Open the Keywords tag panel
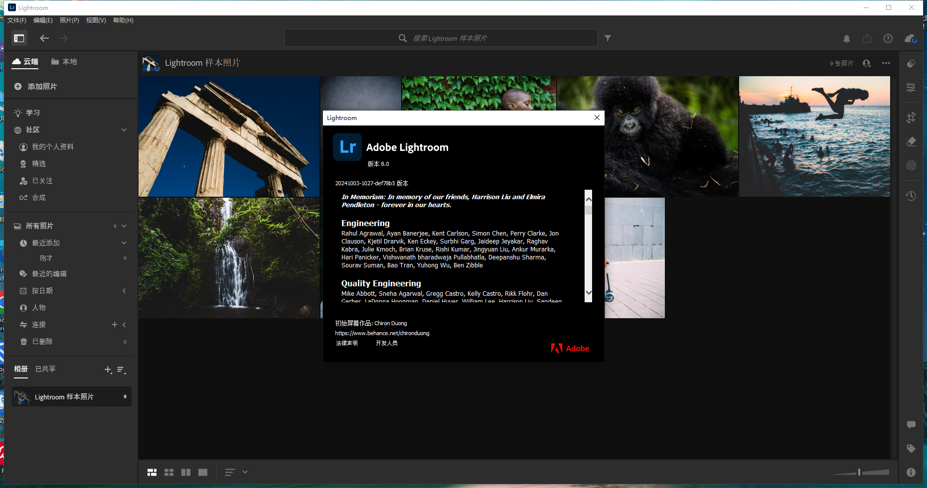The height and width of the screenshot is (488, 927). pyautogui.click(x=911, y=448)
